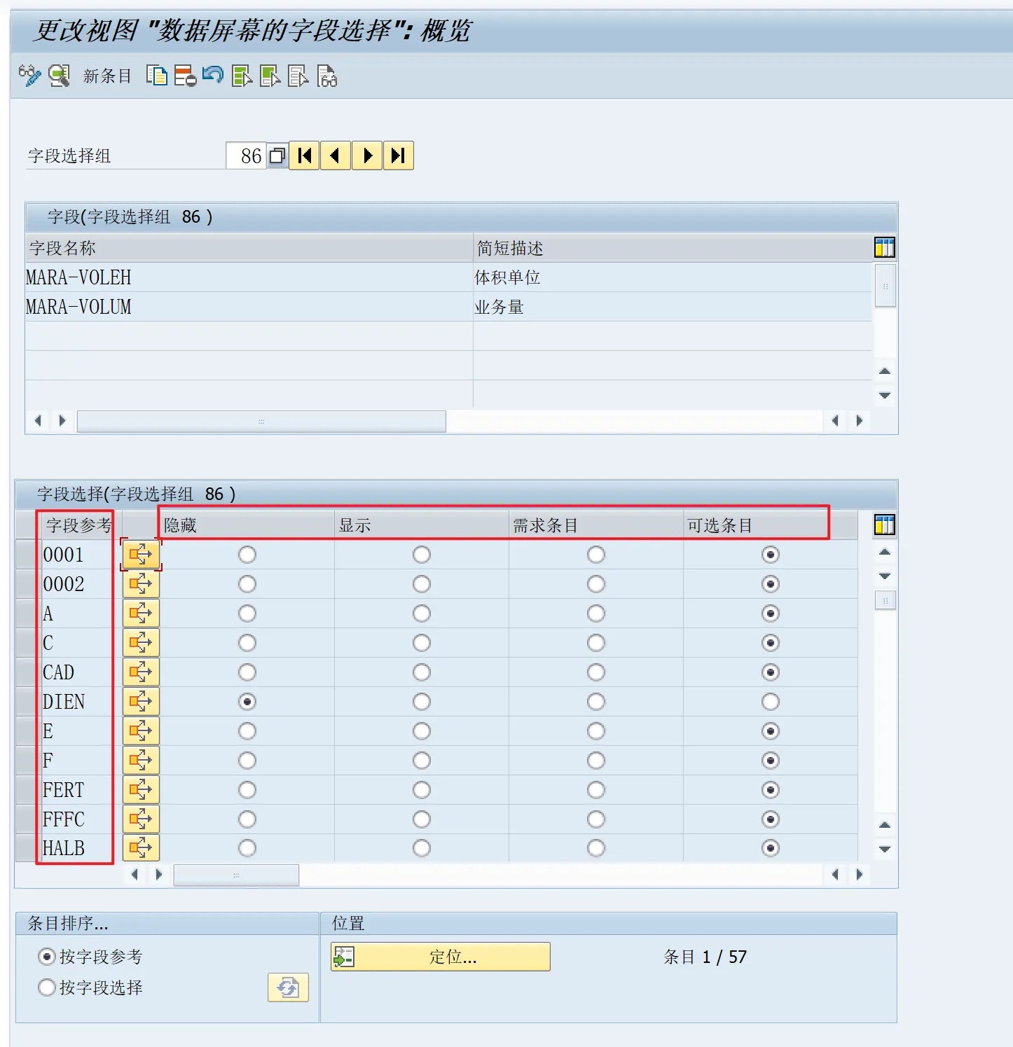
Task: Select 需求条目 radio for row CAD
Action: pyautogui.click(x=596, y=672)
